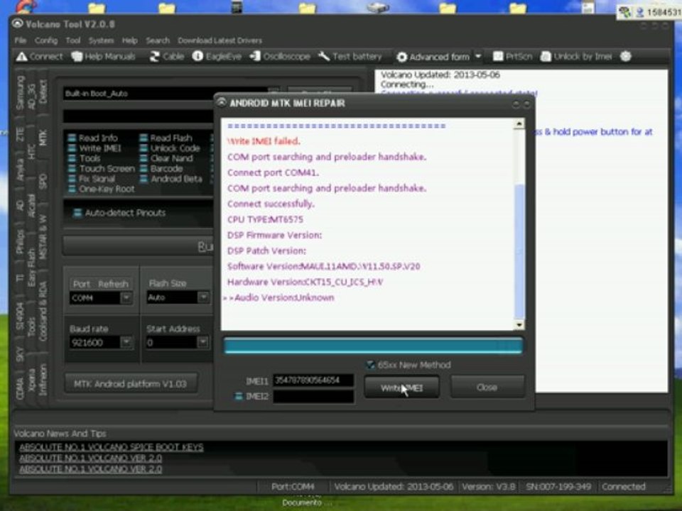
Task: Open the Start Address dropdown
Action: (203, 342)
